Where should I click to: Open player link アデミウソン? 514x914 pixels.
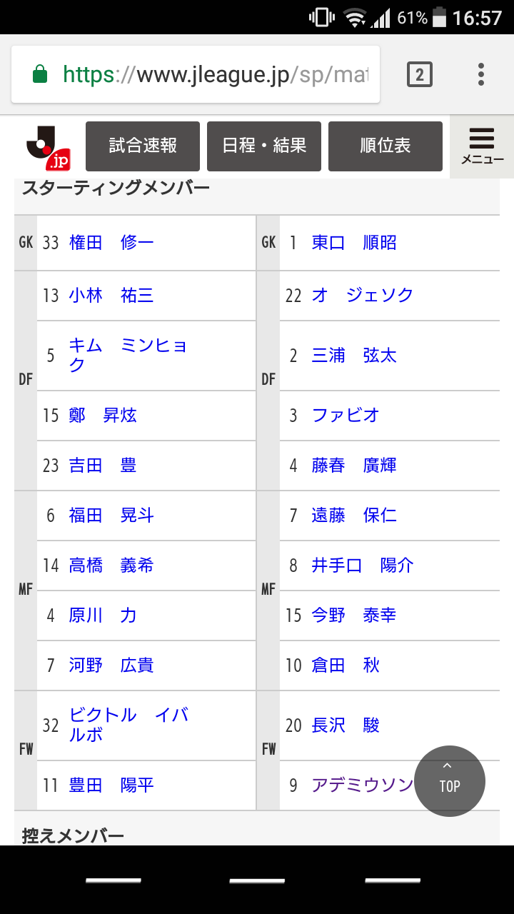(x=362, y=785)
